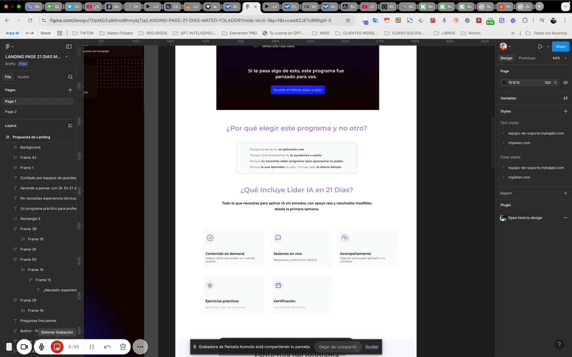Click the page background color swatch
The width and height of the screenshot is (572, 357).
(504, 83)
